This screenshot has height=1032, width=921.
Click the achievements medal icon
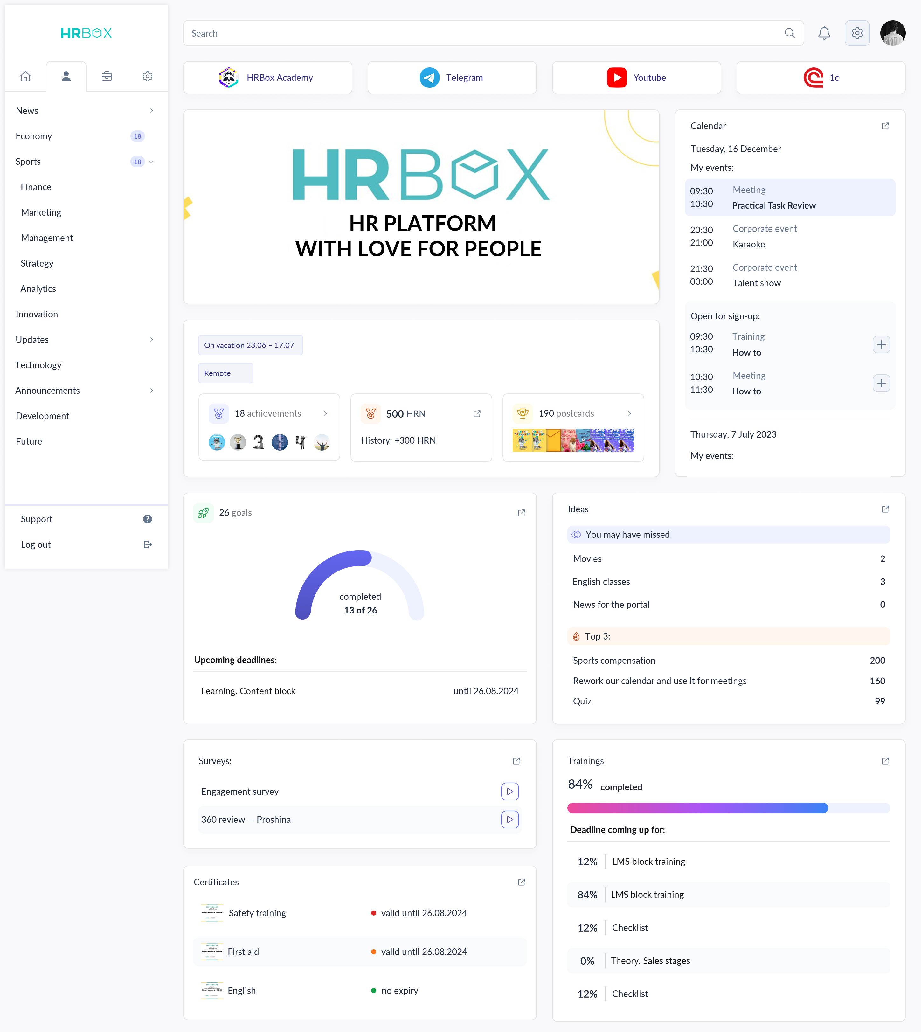218,413
